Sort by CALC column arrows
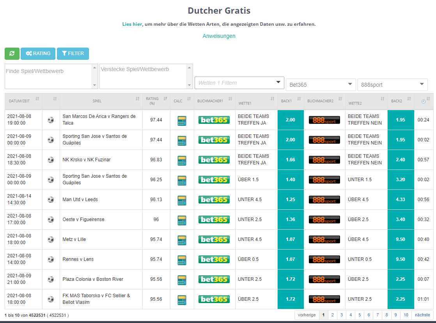 point(189,98)
